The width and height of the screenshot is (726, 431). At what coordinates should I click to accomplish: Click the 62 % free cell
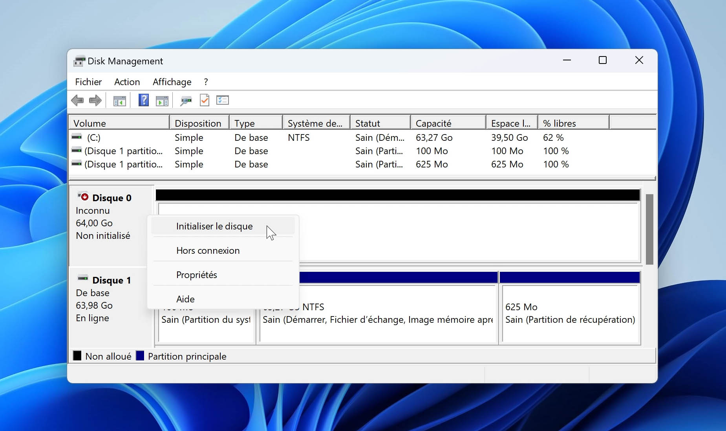pos(553,138)
